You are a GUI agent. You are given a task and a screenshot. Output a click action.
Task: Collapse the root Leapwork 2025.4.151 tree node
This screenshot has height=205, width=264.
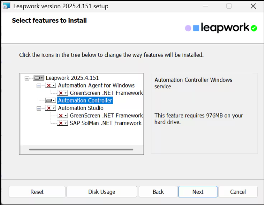coord(27,78)
